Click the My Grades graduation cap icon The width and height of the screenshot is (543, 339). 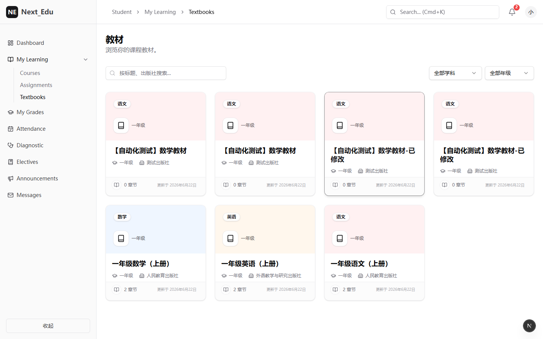pos(11,112)
